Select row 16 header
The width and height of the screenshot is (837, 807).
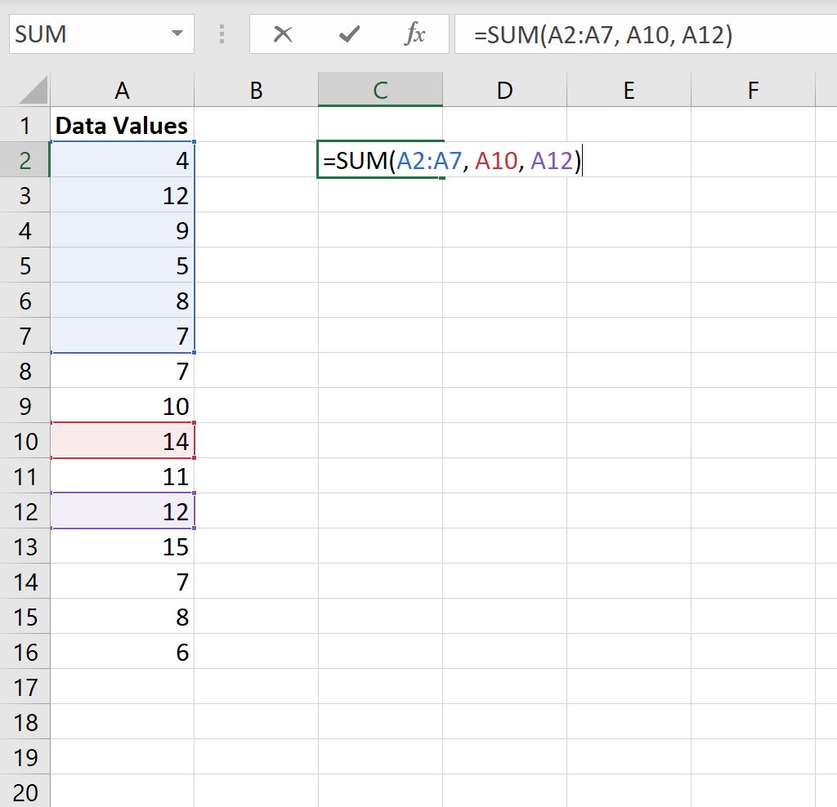click(x=25, y=651)
